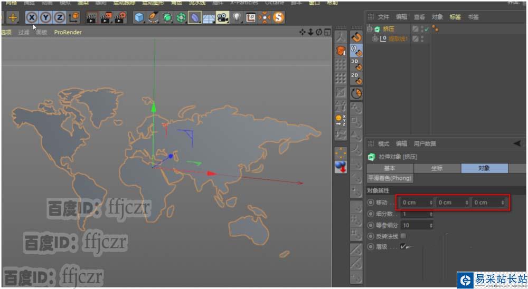
Task: Add a camera object
Action: click(223, 17)
